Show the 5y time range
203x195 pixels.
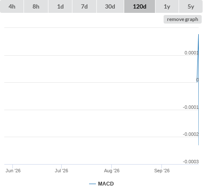[191, 6]
